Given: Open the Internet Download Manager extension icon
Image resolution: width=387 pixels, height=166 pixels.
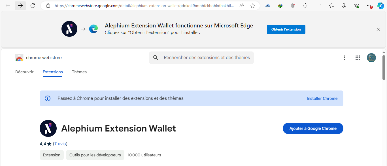Looking at the screenshot, I should coord(280,6).
